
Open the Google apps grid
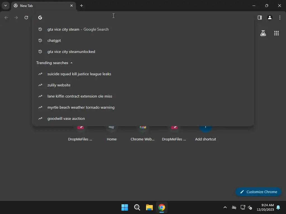tap(277, 33)
